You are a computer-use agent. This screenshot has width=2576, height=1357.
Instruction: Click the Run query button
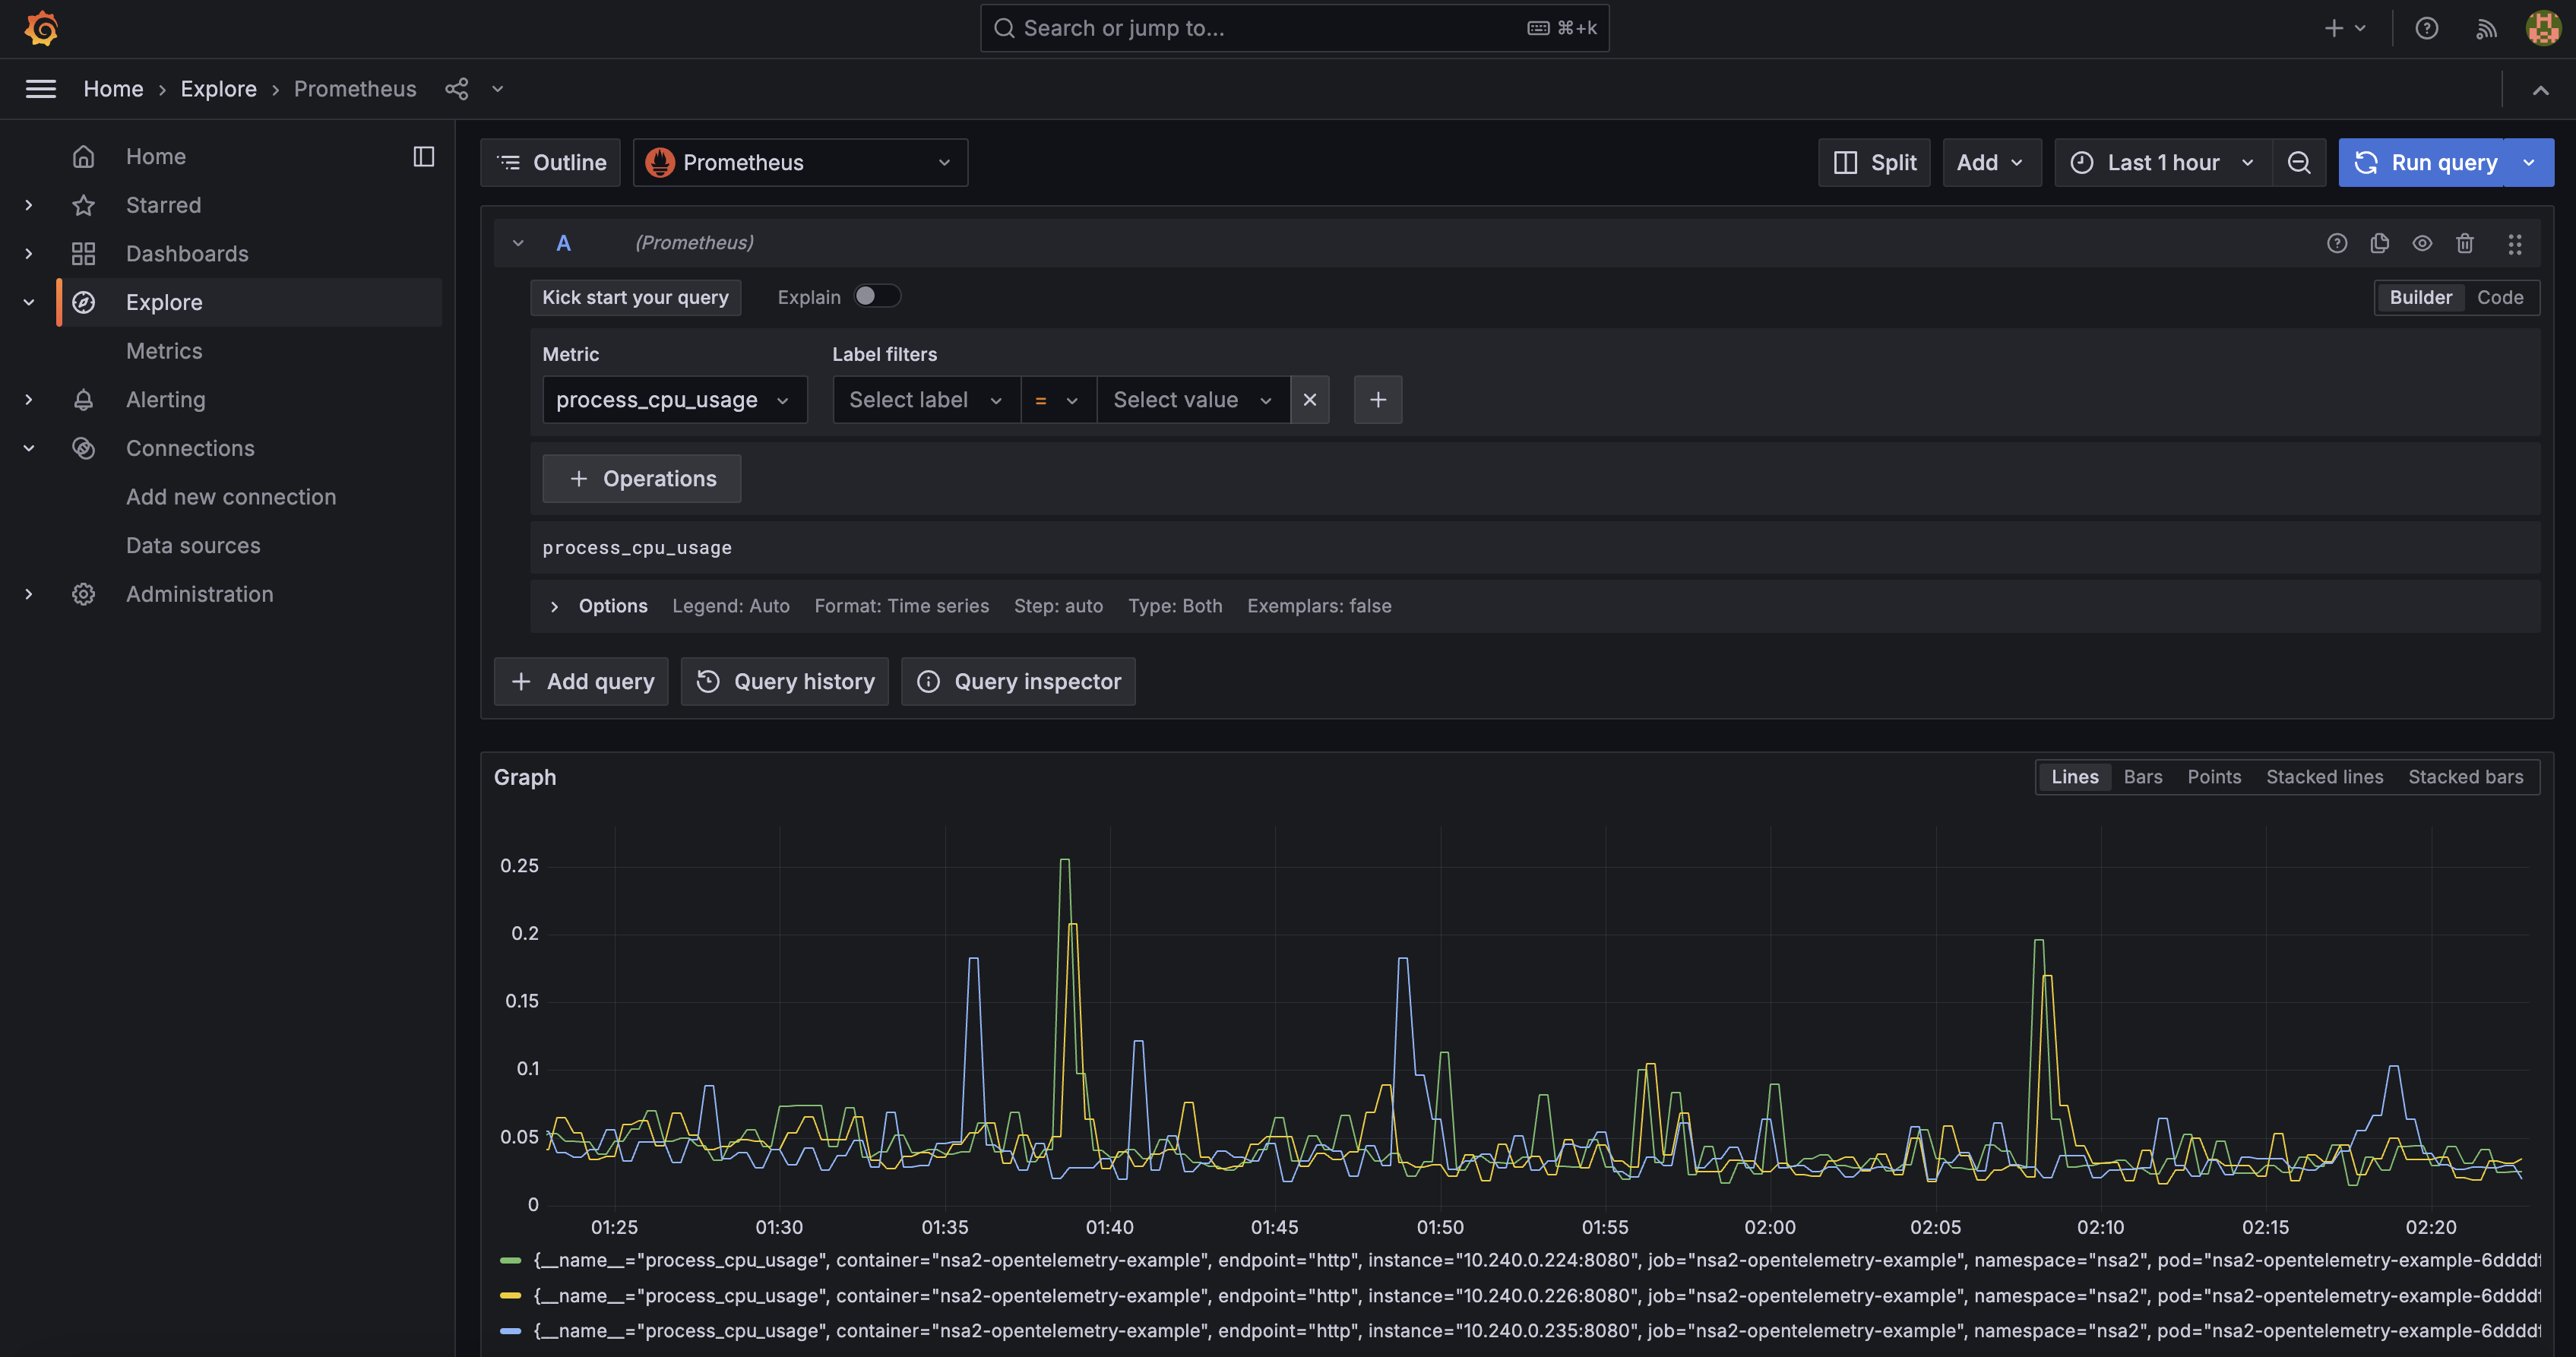(x=2421, y=162)
